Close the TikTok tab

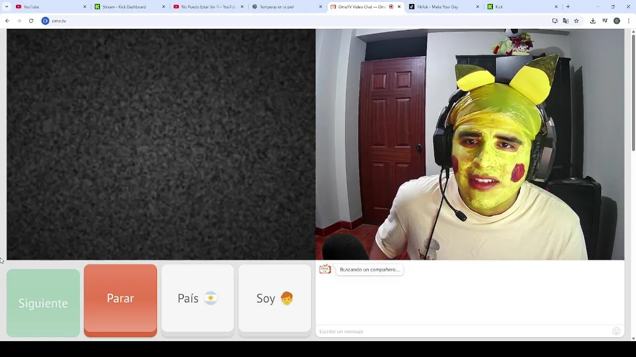coord(477,7)
